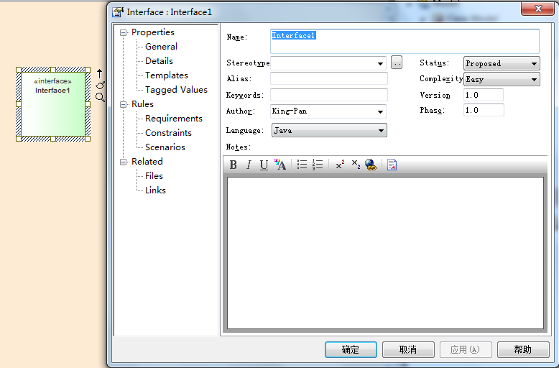559x368 pixels.
Task: Apply italic formatting in Notes toolbar
Action: pos(249,165)
